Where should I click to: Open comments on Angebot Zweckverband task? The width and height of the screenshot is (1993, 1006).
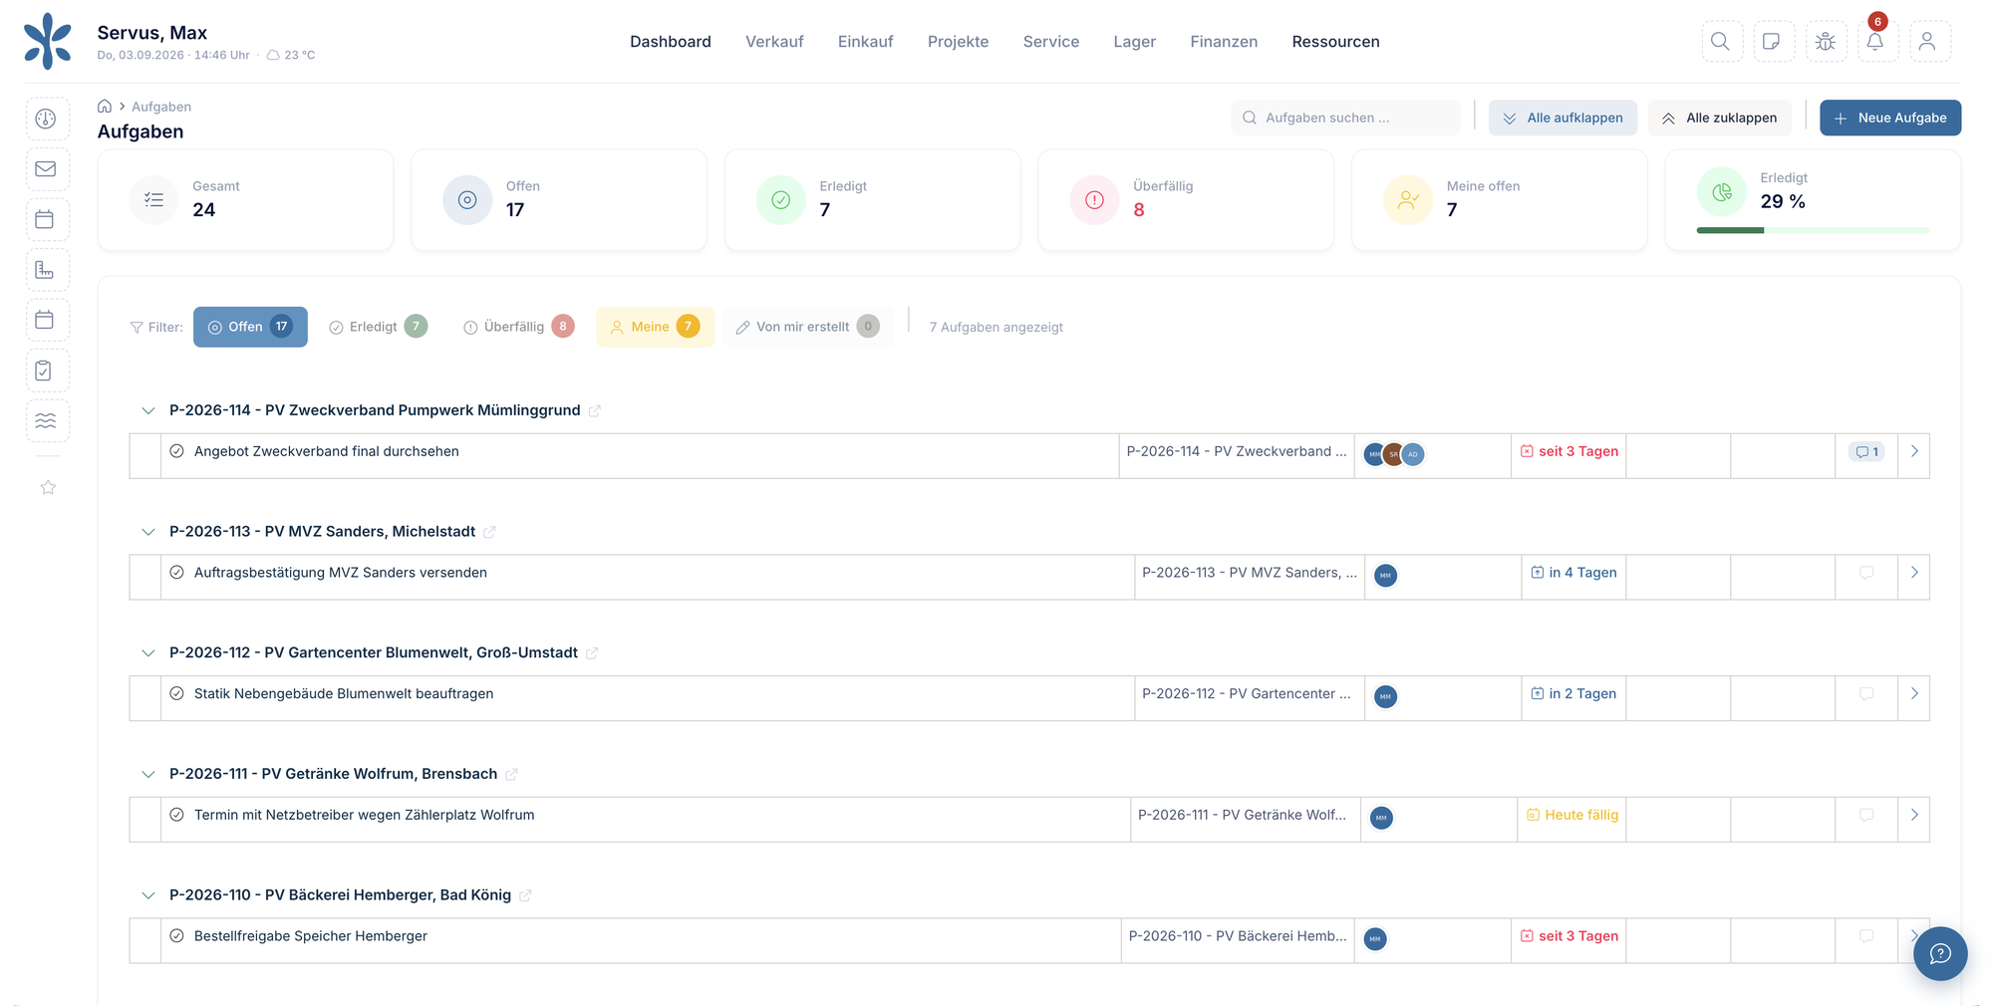1866,452
